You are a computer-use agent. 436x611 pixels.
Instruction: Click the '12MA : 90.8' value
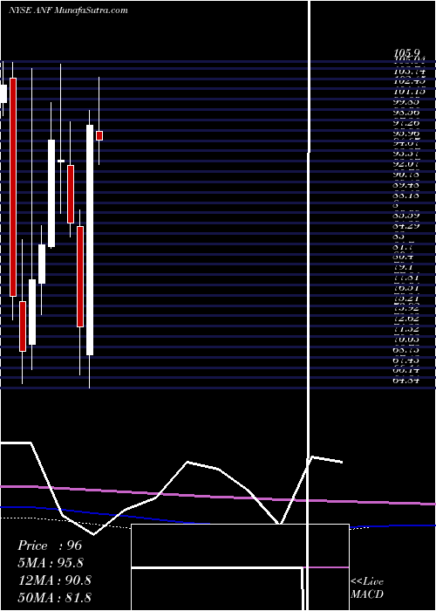[x=54, y=580]
